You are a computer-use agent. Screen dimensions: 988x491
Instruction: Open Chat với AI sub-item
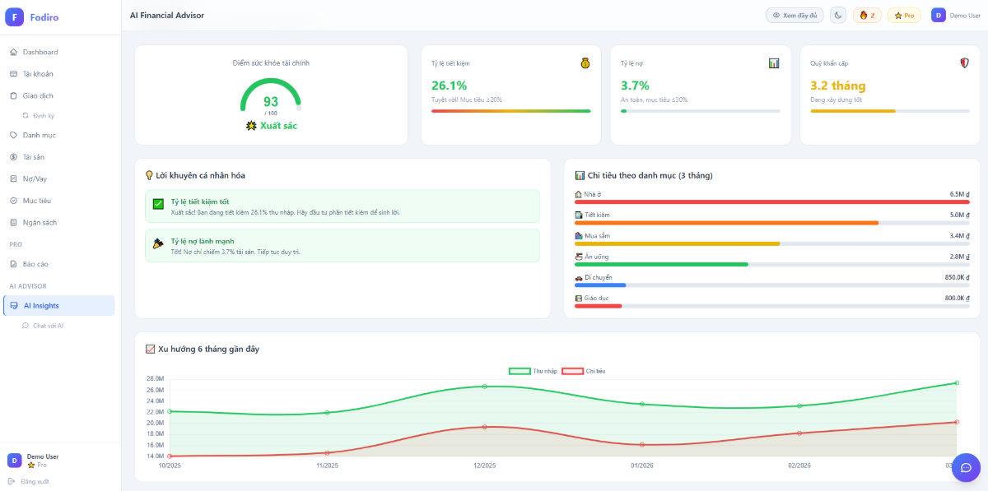click(x=48, y=326)
